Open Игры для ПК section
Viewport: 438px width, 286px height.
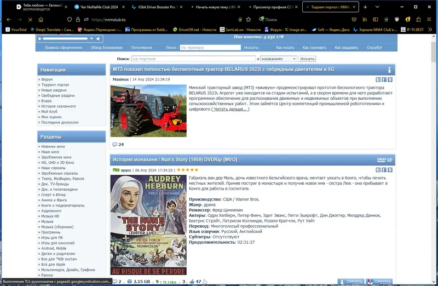52,238
